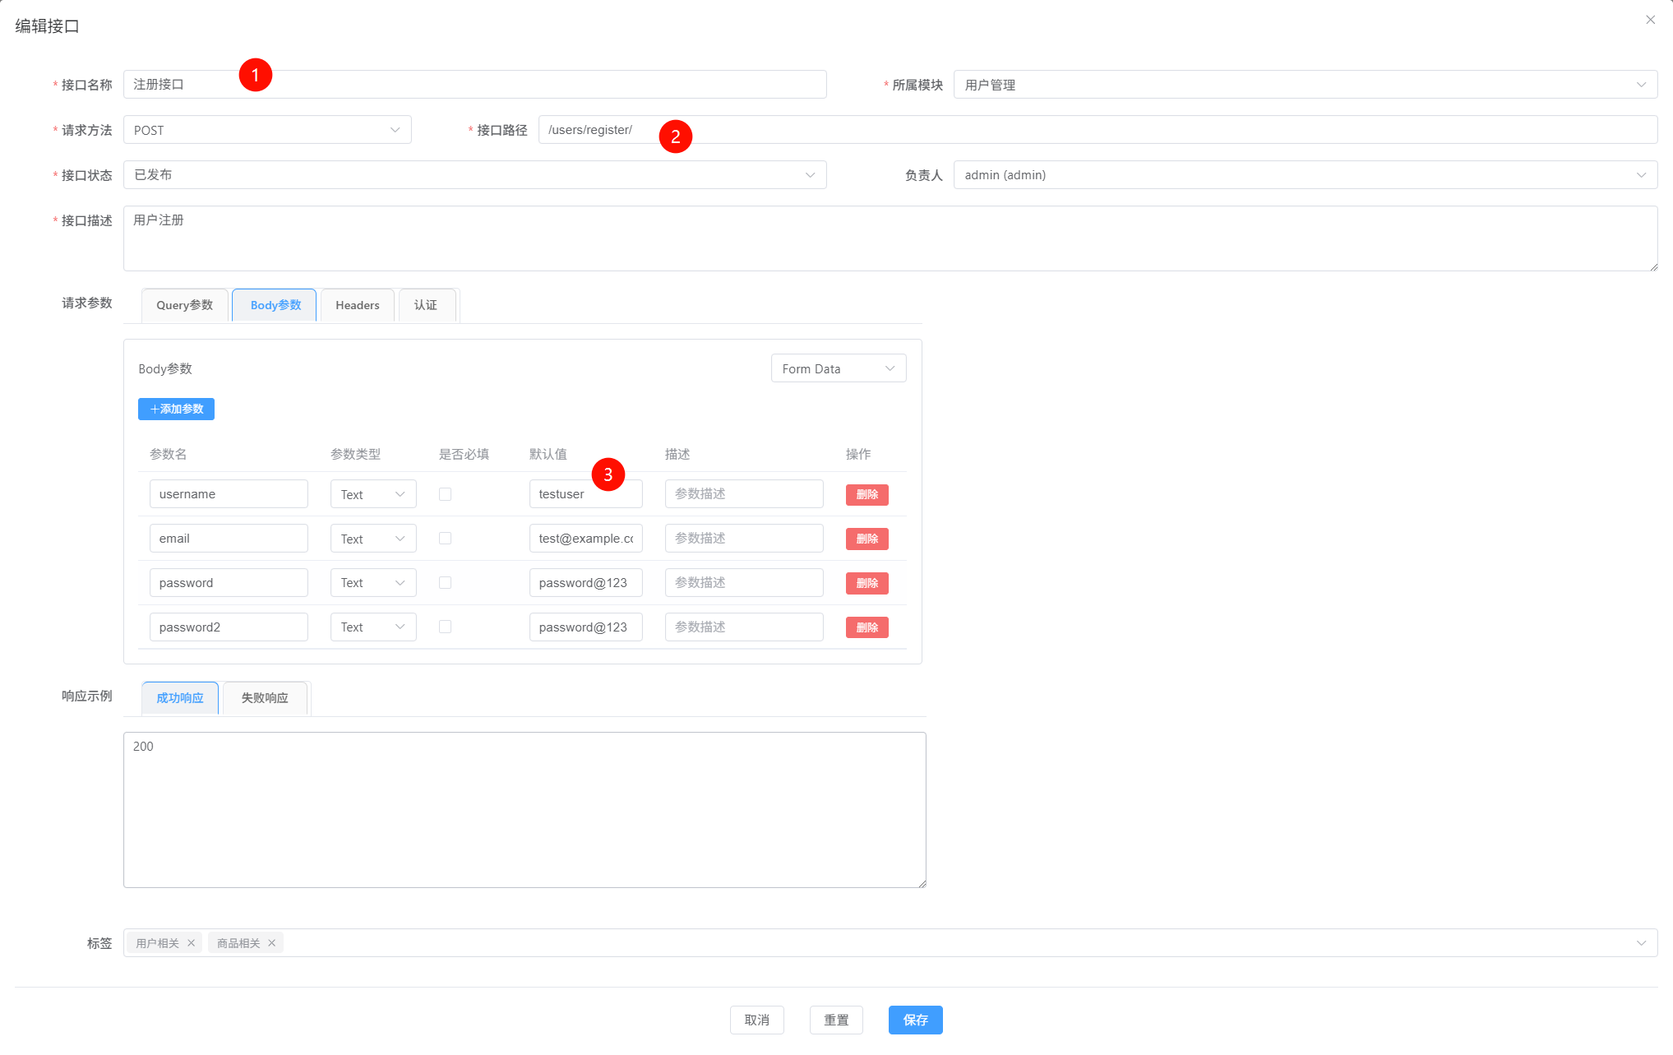The height and width of the screenshot is (1055, 1673).
Task: Toggle required checkbox for username
Action: [445, 494]
